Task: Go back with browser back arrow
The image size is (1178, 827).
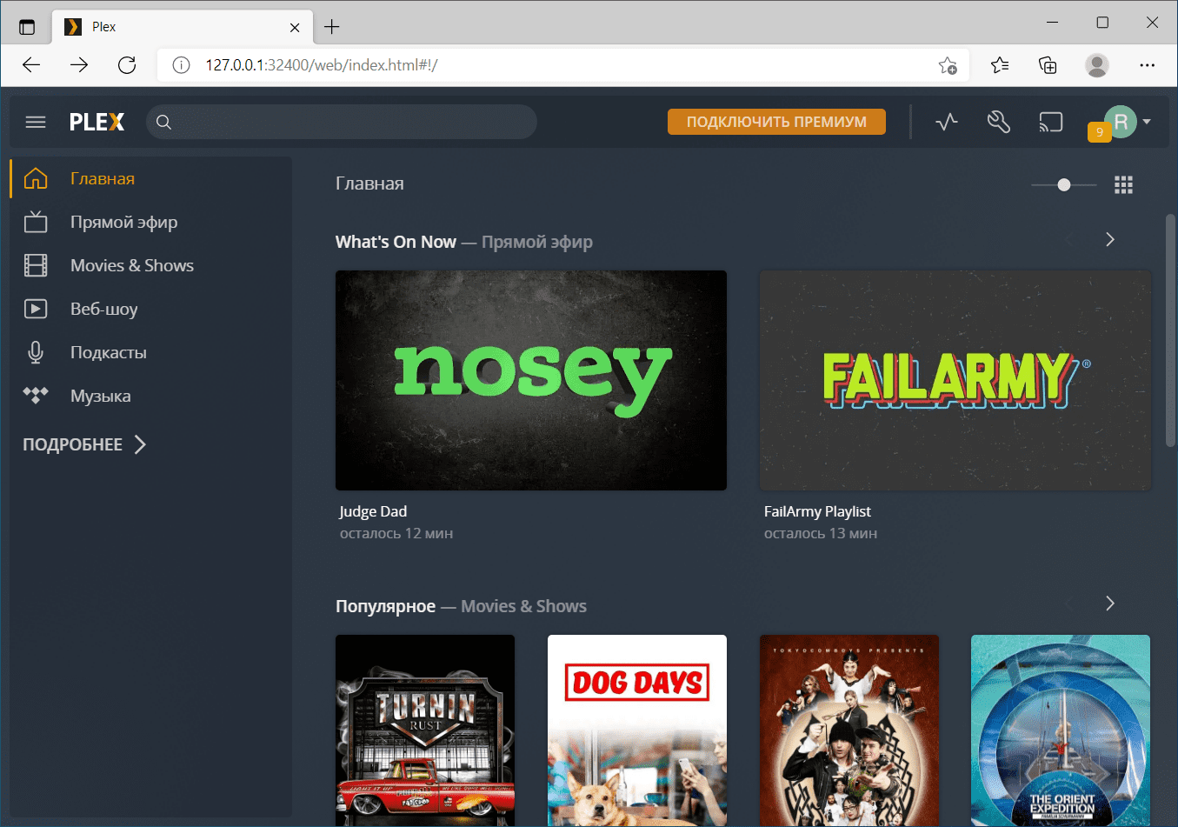Action: point(31,65)
